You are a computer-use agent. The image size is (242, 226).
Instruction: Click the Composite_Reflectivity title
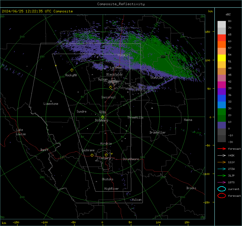(121, 4)
